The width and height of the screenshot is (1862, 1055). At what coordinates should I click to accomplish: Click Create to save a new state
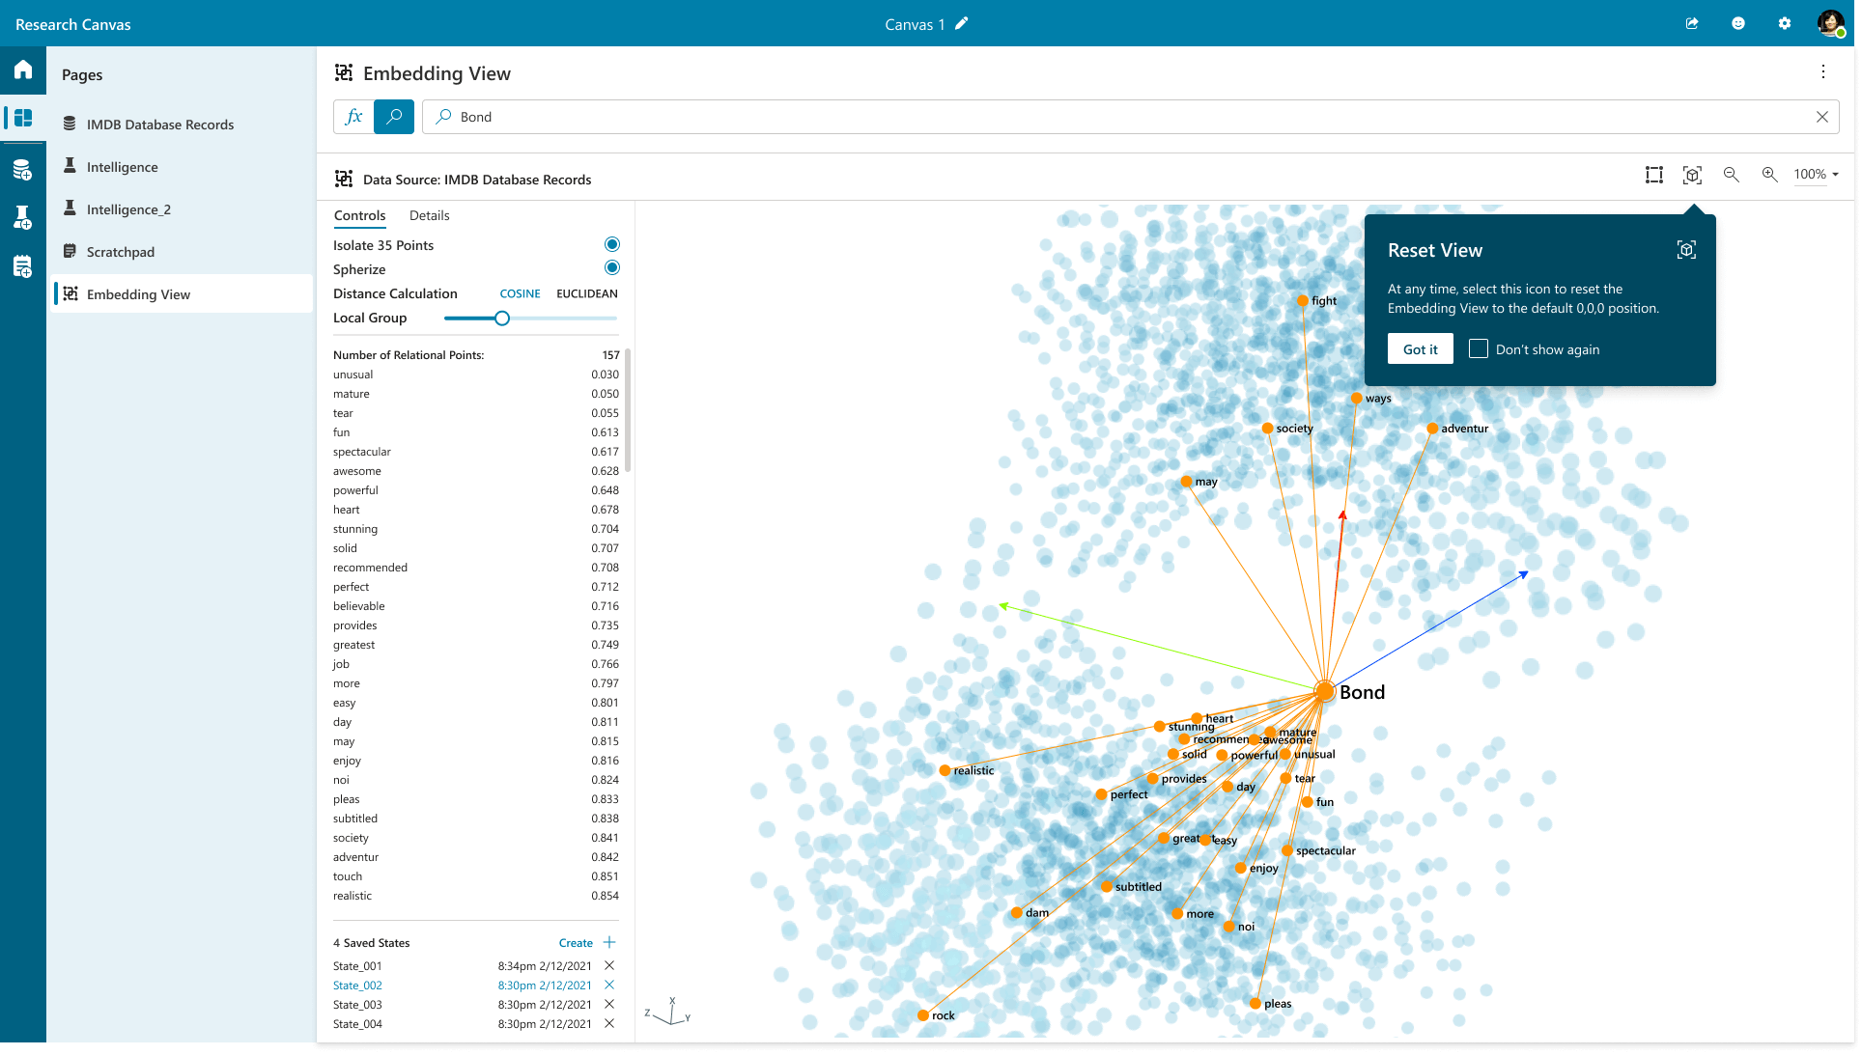tap(577, 943)
